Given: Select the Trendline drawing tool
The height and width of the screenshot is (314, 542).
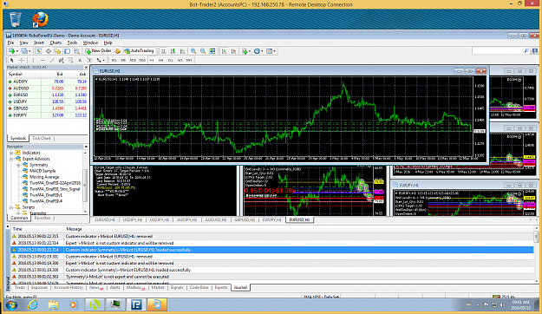Looking at the screenshot, I should (52, 60).
